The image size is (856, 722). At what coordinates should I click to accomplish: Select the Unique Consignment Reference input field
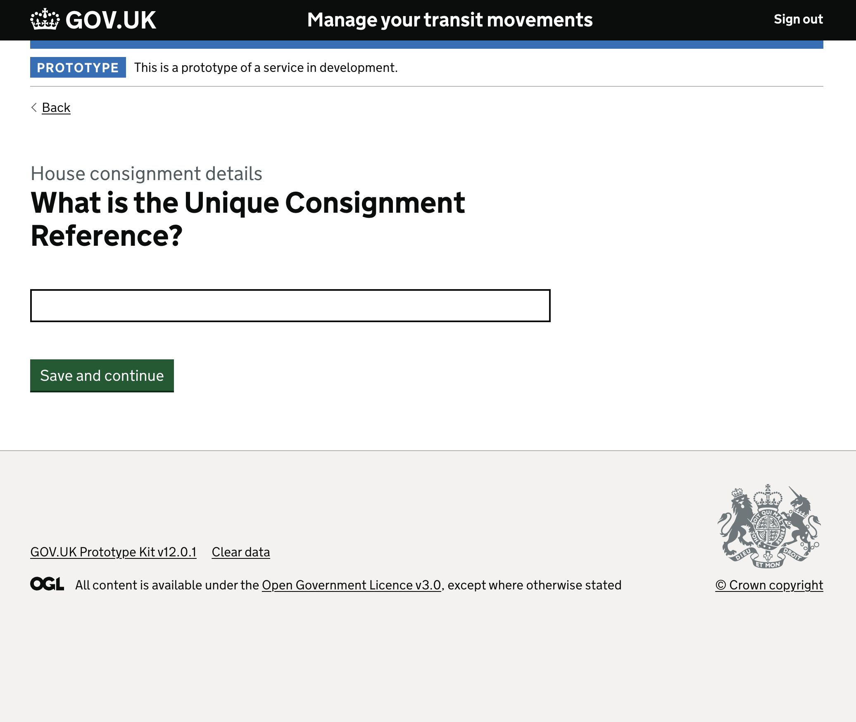(290, 305)
